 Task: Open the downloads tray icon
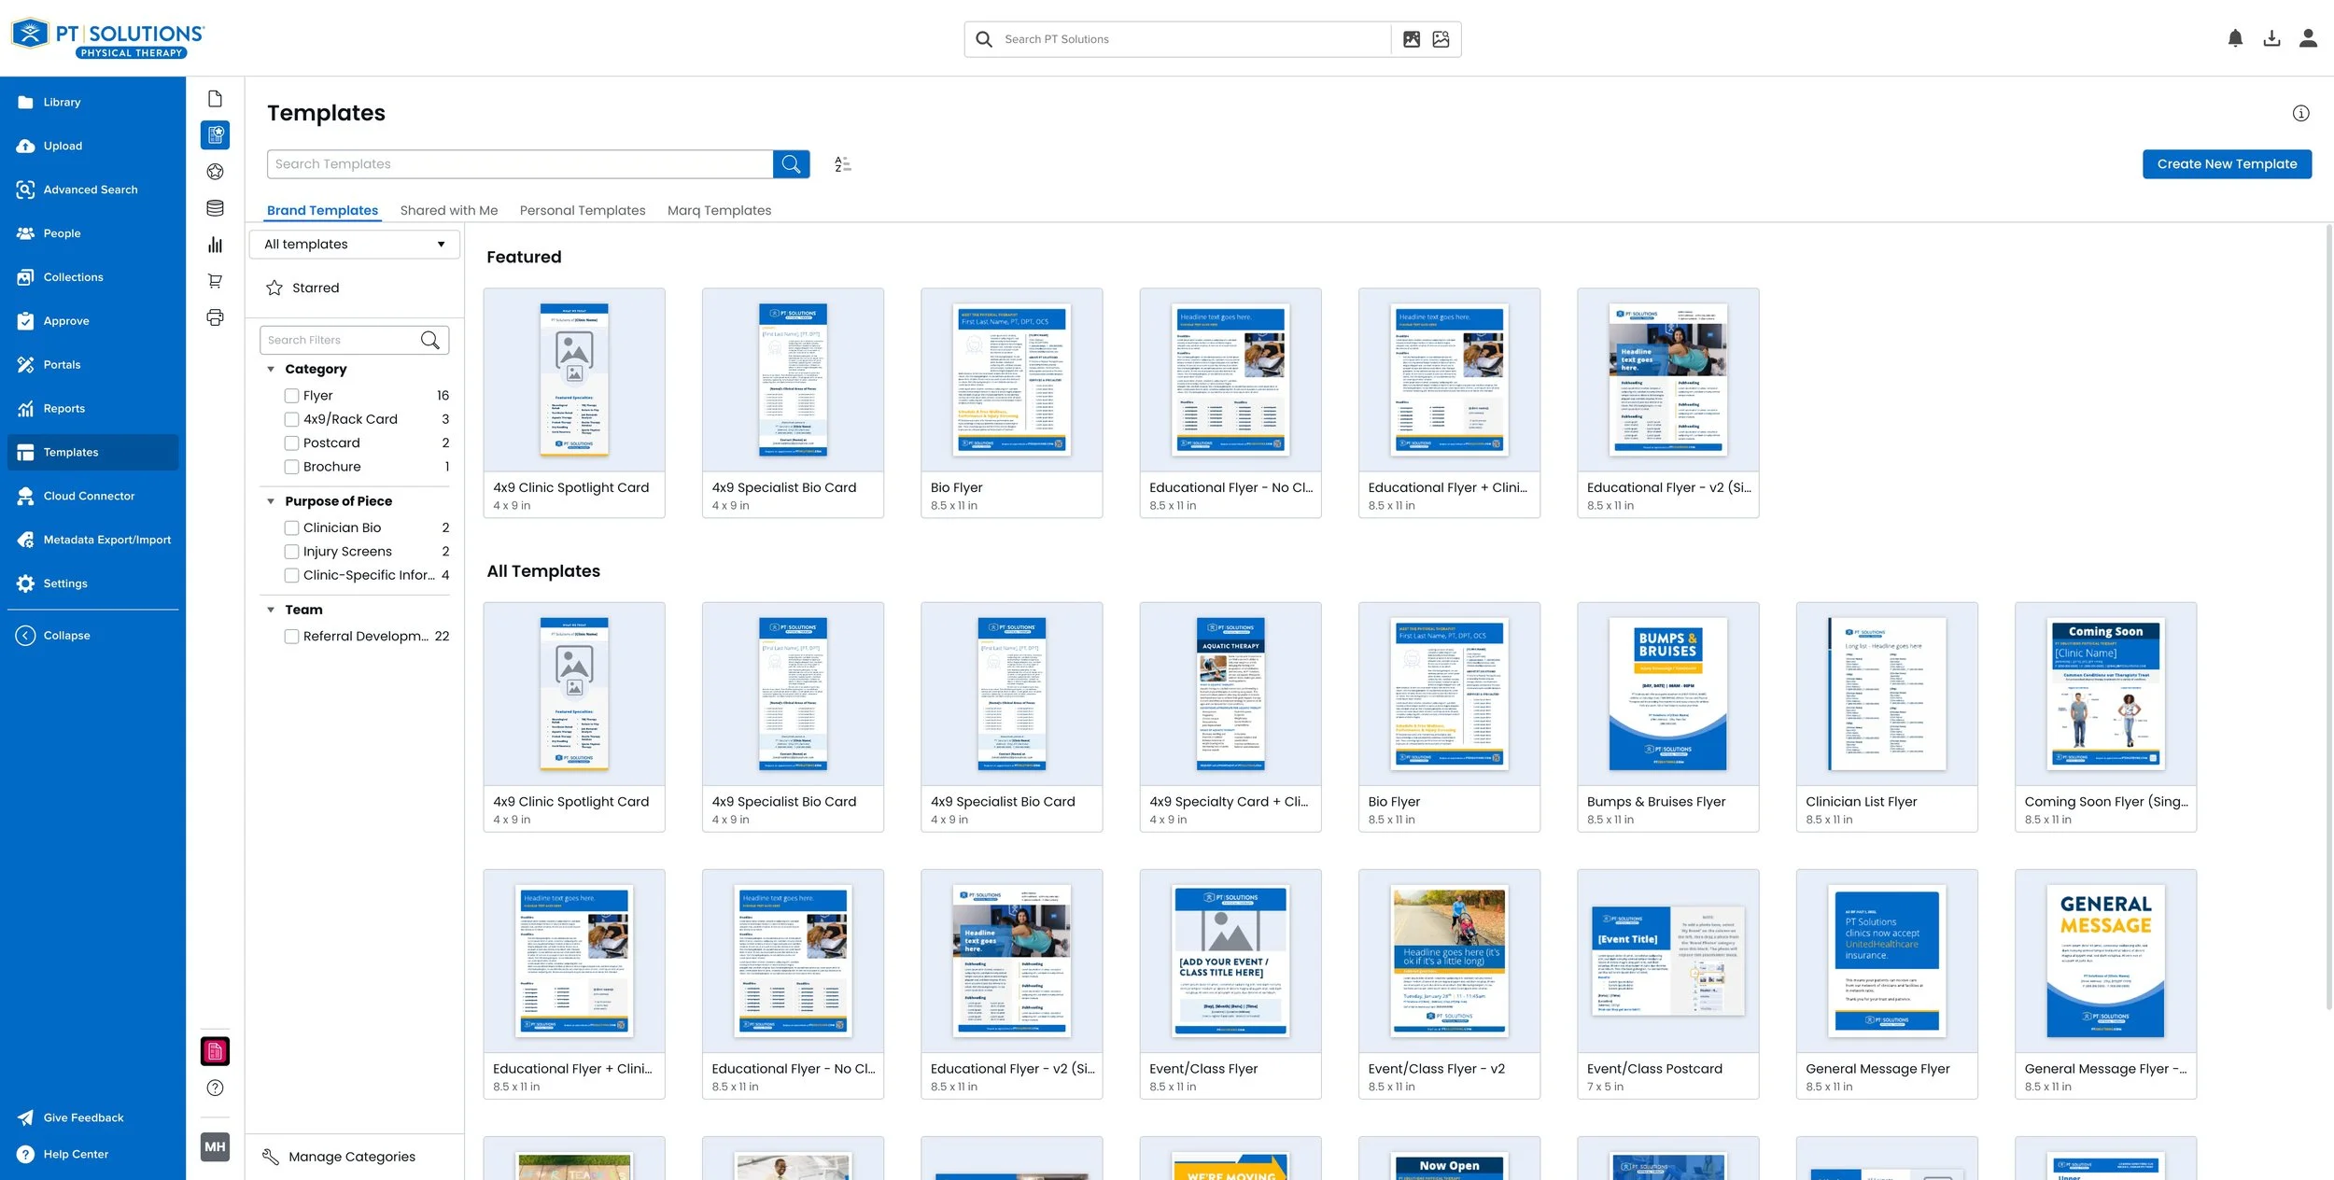pos(2271,38)
